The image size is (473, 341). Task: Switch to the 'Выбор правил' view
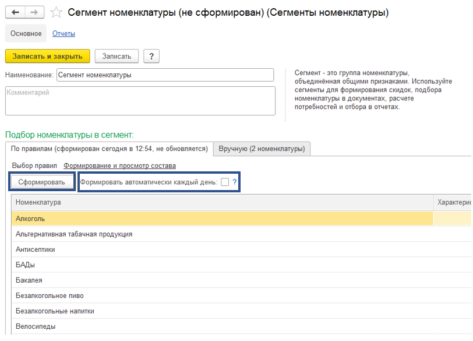pyautogui.click(x=34, y=166)
